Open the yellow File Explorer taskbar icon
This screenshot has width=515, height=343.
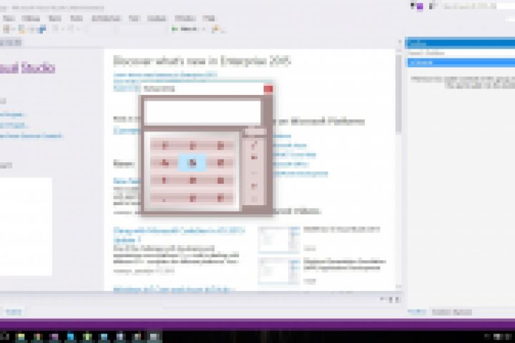pyautogui.click(x=21, y=337)
